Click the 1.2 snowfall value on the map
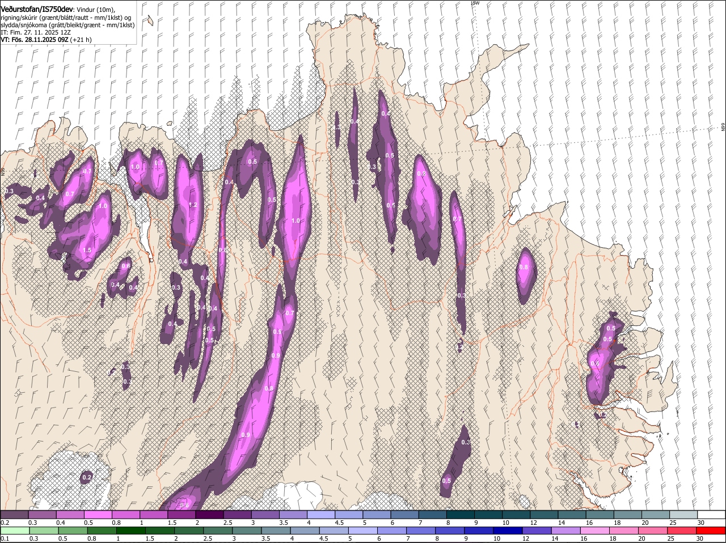Viewport: 726px width, 543px height. coord(192,205)
